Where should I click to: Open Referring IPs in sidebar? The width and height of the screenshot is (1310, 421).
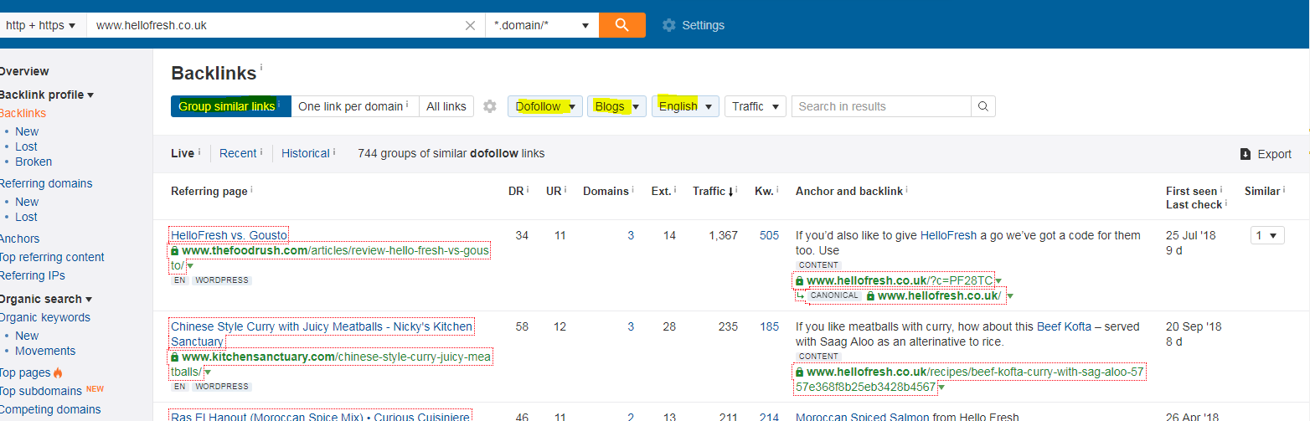(33, 275)
